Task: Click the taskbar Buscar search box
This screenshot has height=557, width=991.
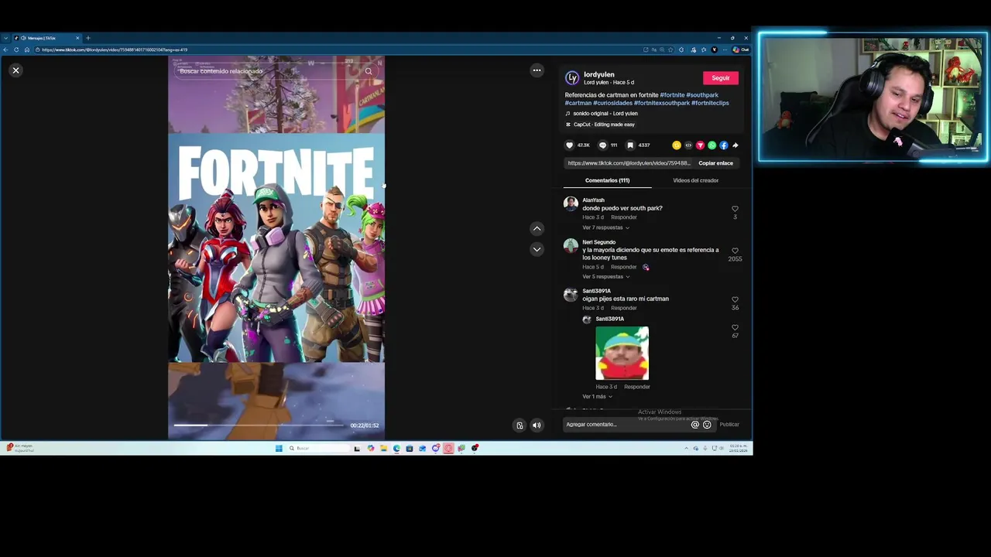Action: [317, 448]
